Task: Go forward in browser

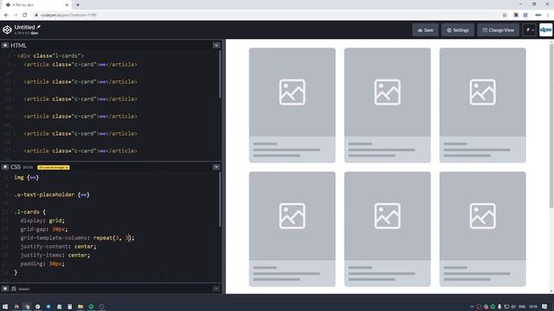Action: 16,15
